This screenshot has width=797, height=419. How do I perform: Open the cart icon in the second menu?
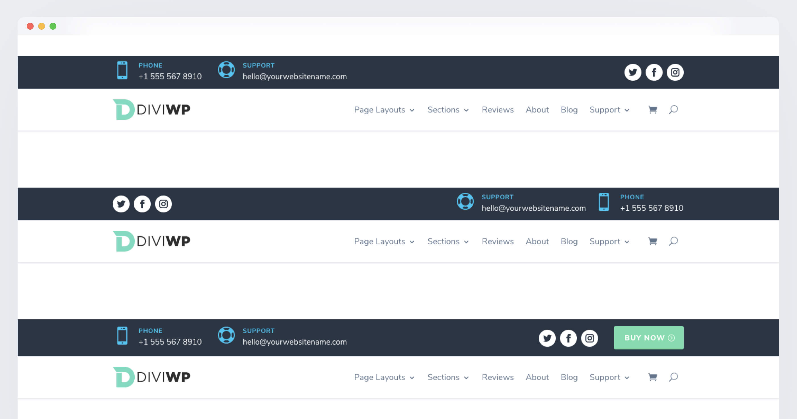[652, 241]
